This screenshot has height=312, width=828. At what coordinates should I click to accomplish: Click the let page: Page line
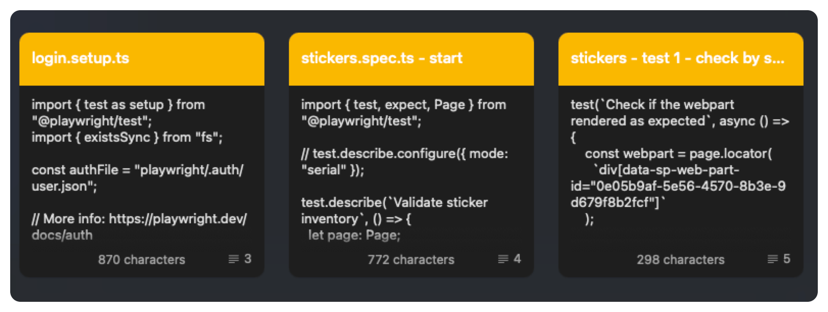pos(354,236)
